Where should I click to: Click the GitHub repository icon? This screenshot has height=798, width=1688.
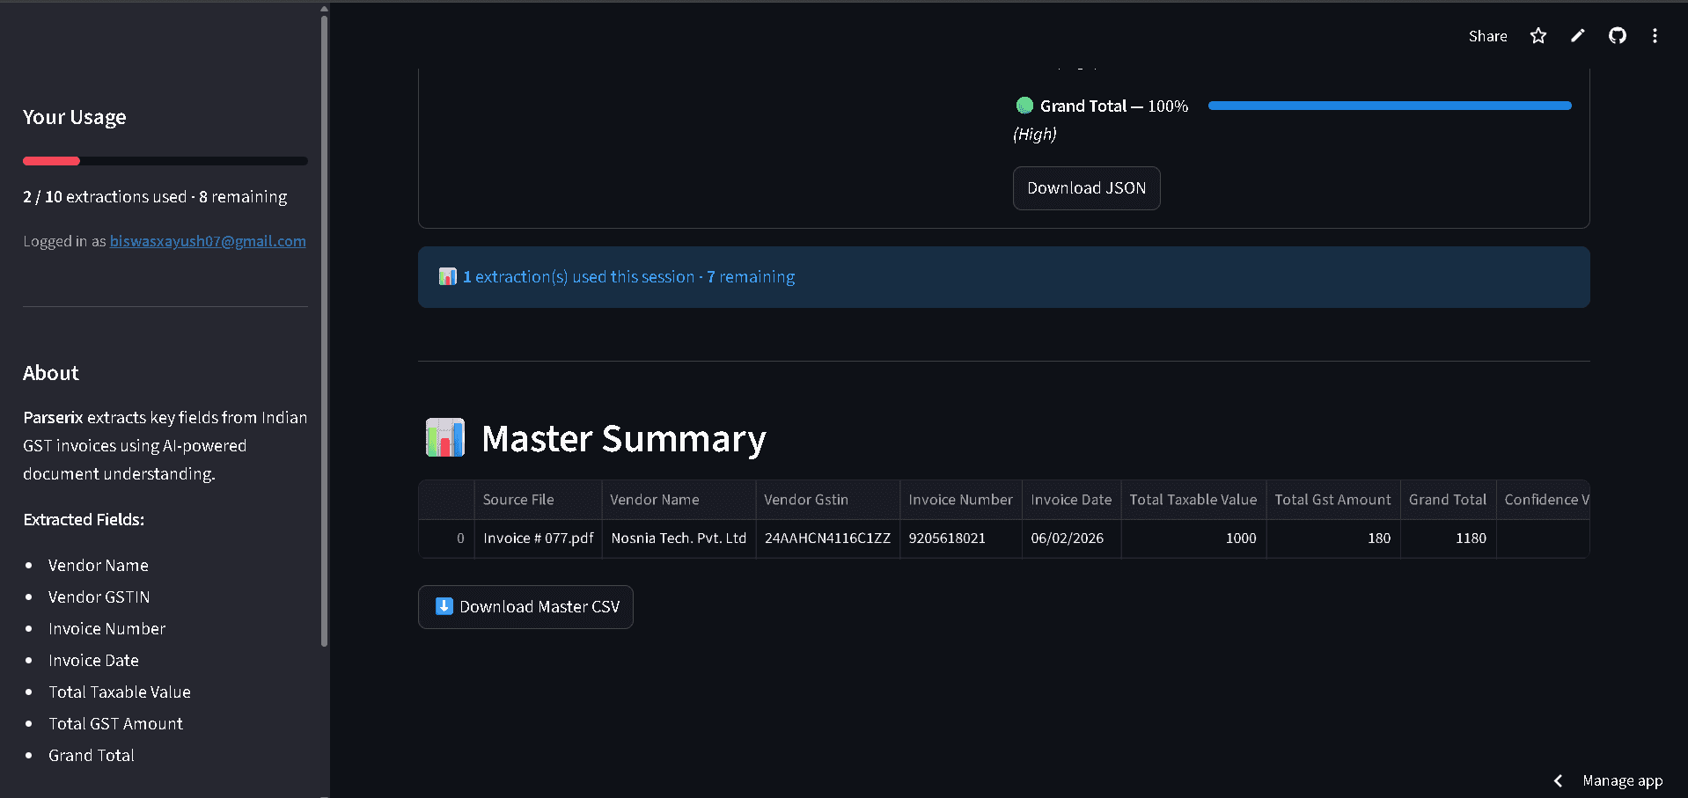click(1617, 36)
